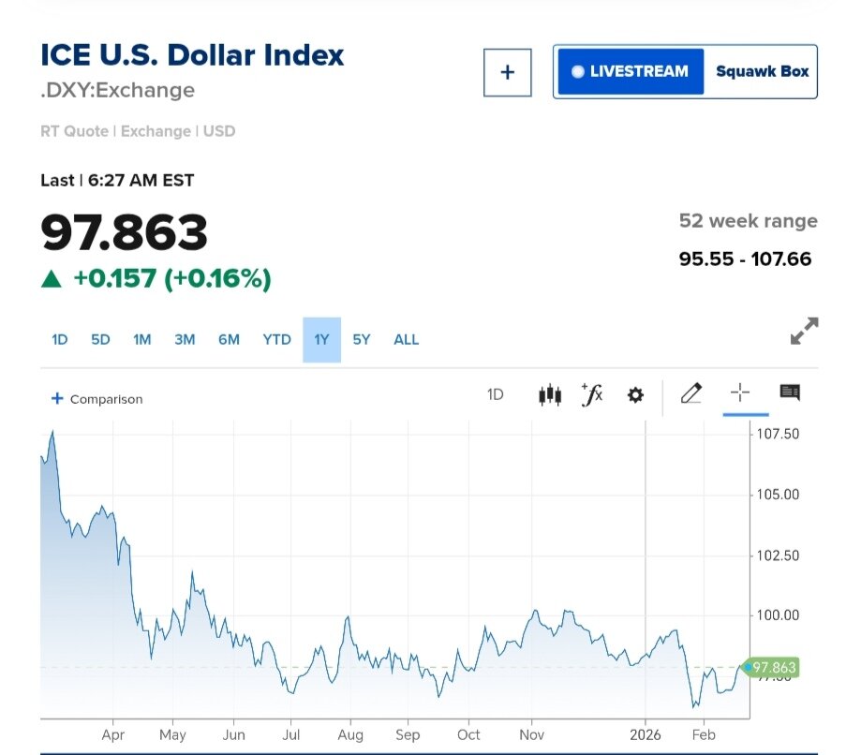
Task: Open the fx studies indicator icon
Action: point(592,395)
